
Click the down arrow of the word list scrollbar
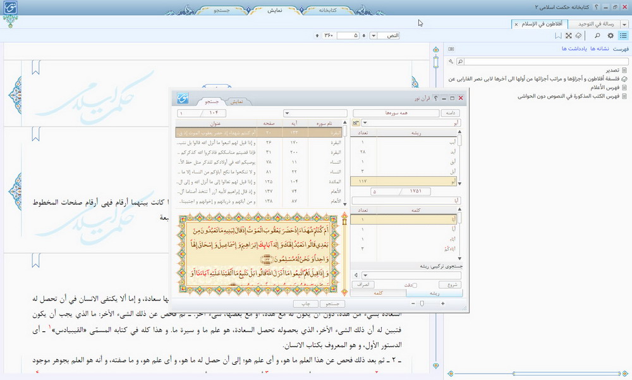459,258
